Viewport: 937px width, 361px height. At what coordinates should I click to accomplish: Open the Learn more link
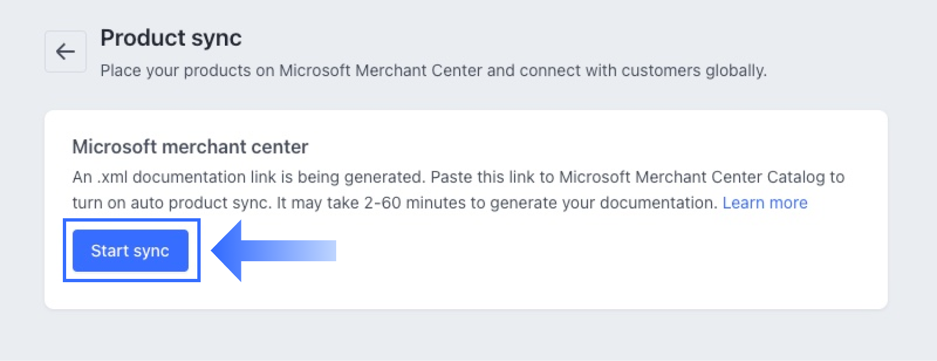point(764,203)
